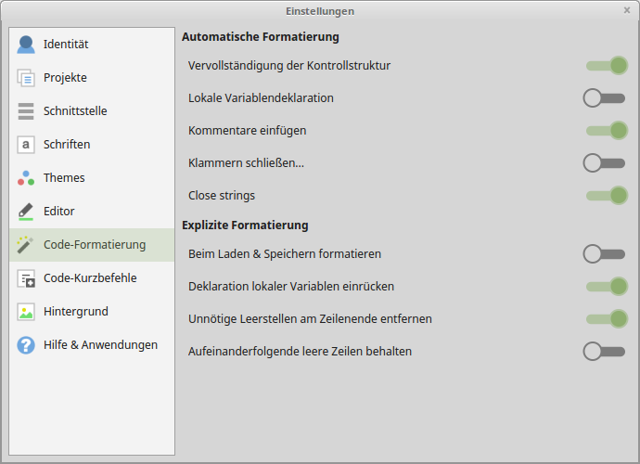Enable Lokale Variablendeklaration switch
The width and height of the screenshot is (640, 464).
(605, 97)
